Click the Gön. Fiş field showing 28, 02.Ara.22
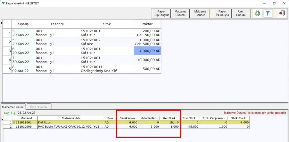 point(26,113)
